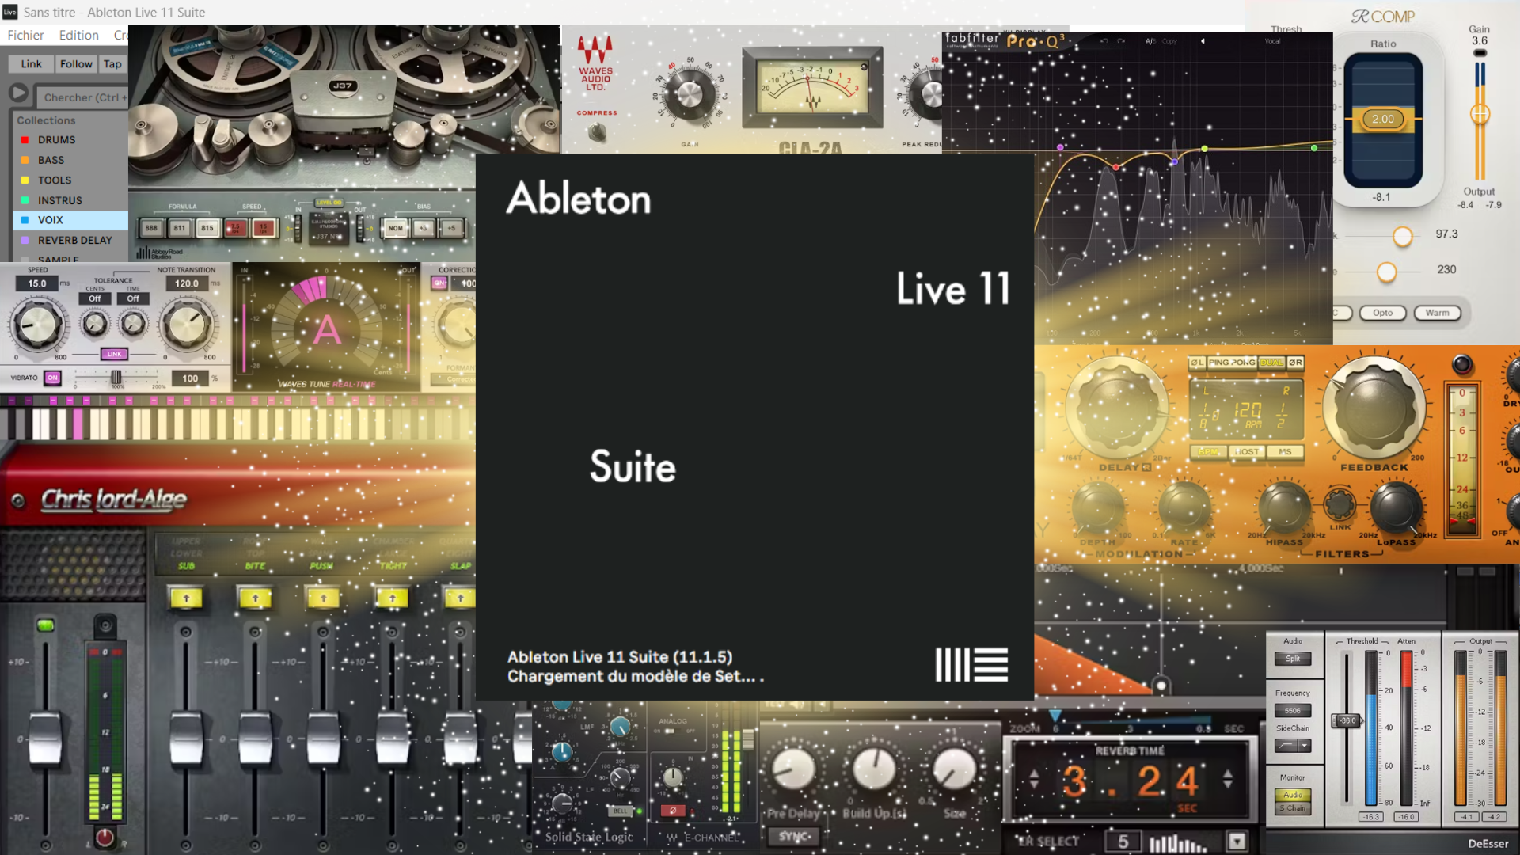Viewport: 1520px width, 855px height.
Task: Select BPM sync mode on delay
Action: coord(1208,451)
